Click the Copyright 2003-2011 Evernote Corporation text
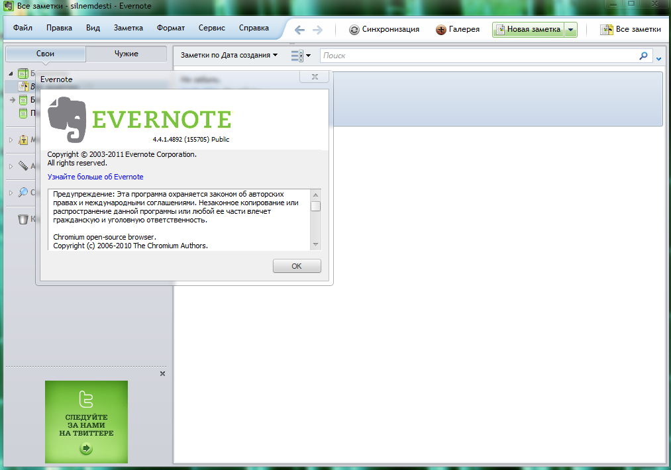 coord(122,154)
